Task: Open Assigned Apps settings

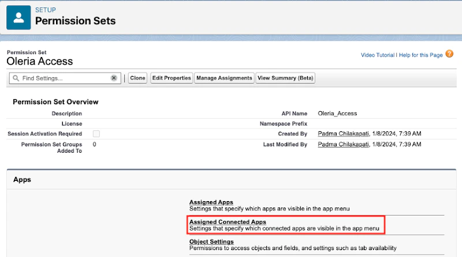Action: tap(211, 202)
